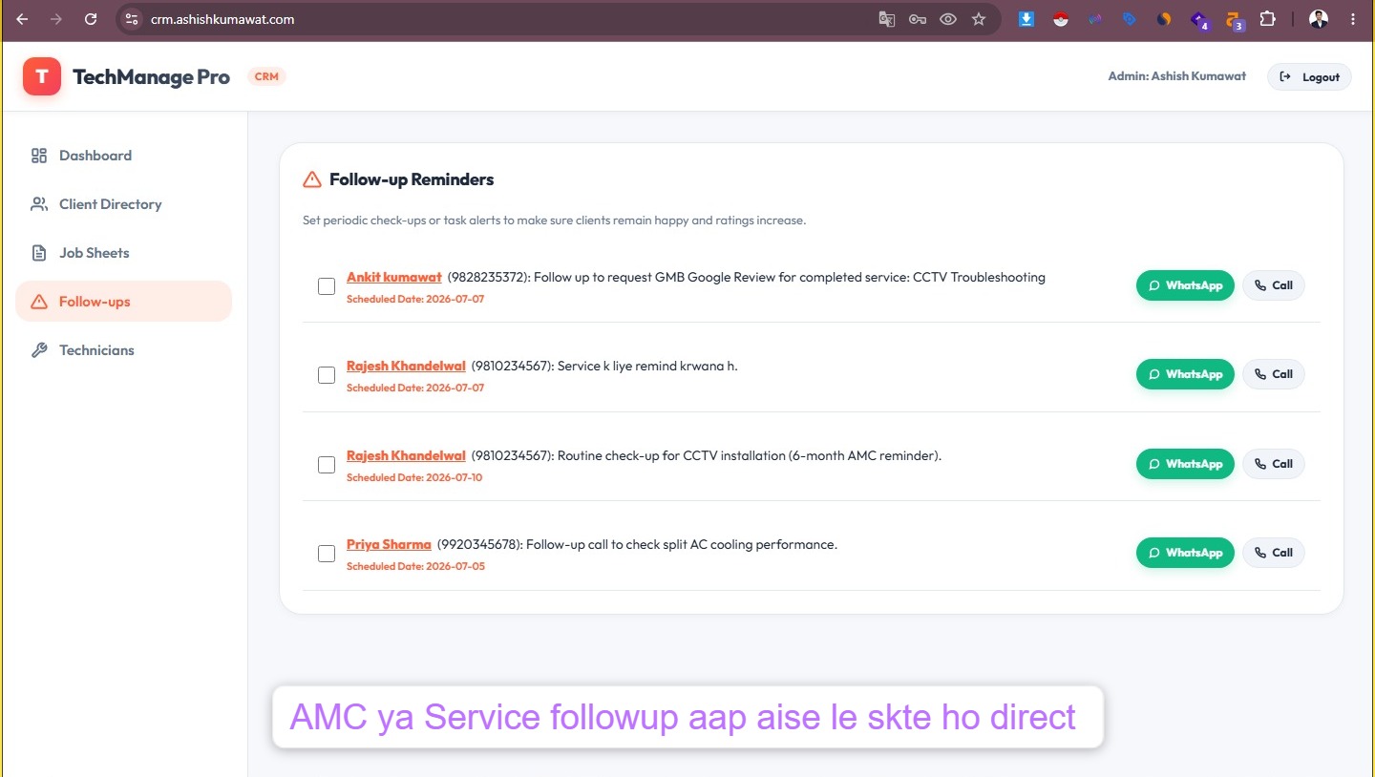
Task: Open Dashboard in the sidebar
Action: [x=123, y=156]
